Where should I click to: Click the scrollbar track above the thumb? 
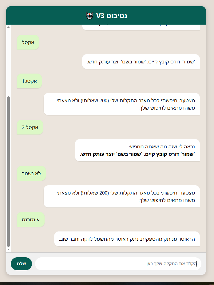[8, 62]
